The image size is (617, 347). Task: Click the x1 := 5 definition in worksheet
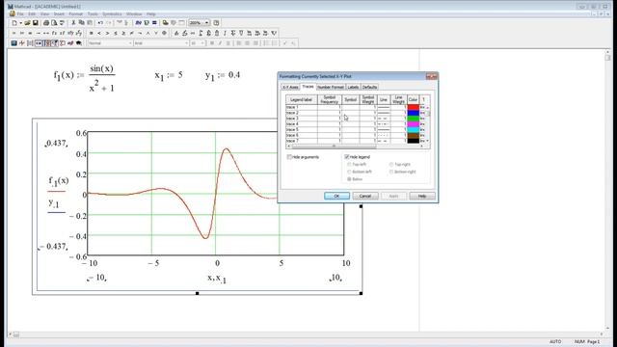point(169,75)
